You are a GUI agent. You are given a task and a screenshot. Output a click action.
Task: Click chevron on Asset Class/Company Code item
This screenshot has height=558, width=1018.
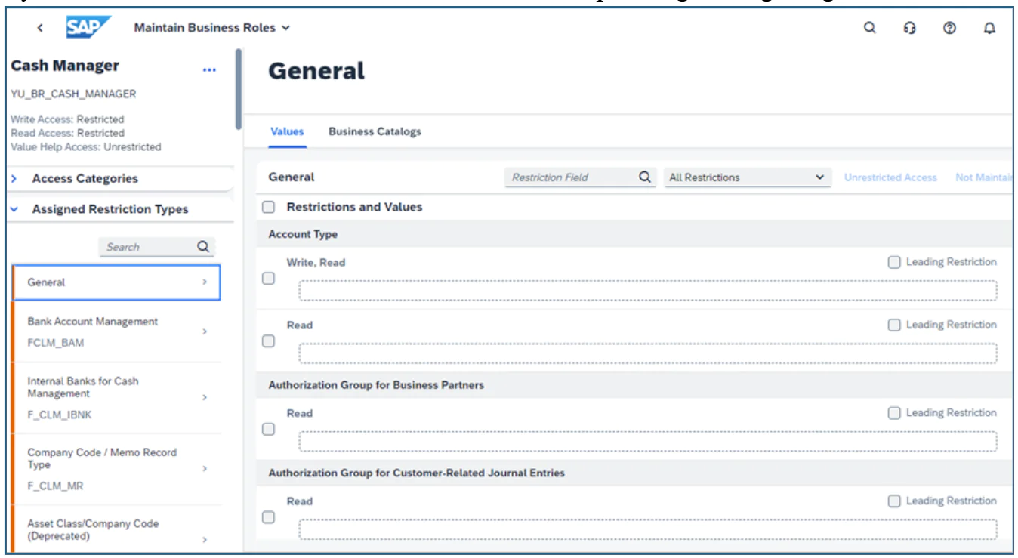point(204,539)
